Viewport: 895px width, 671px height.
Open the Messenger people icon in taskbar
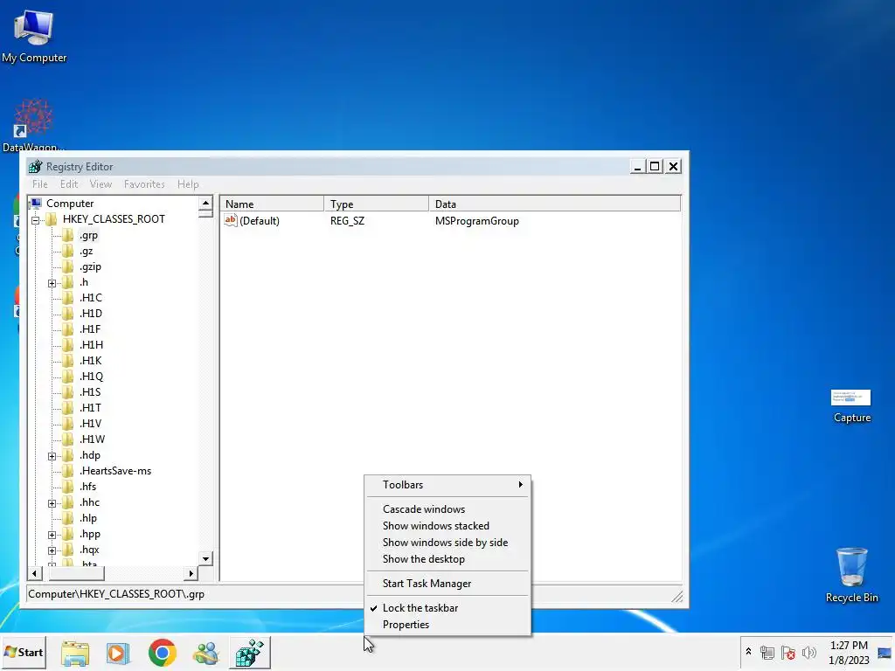[x=205, y=653]
